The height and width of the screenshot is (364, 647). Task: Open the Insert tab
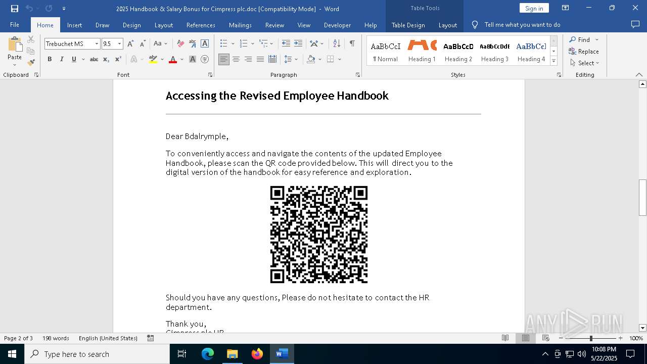(74, 25)
